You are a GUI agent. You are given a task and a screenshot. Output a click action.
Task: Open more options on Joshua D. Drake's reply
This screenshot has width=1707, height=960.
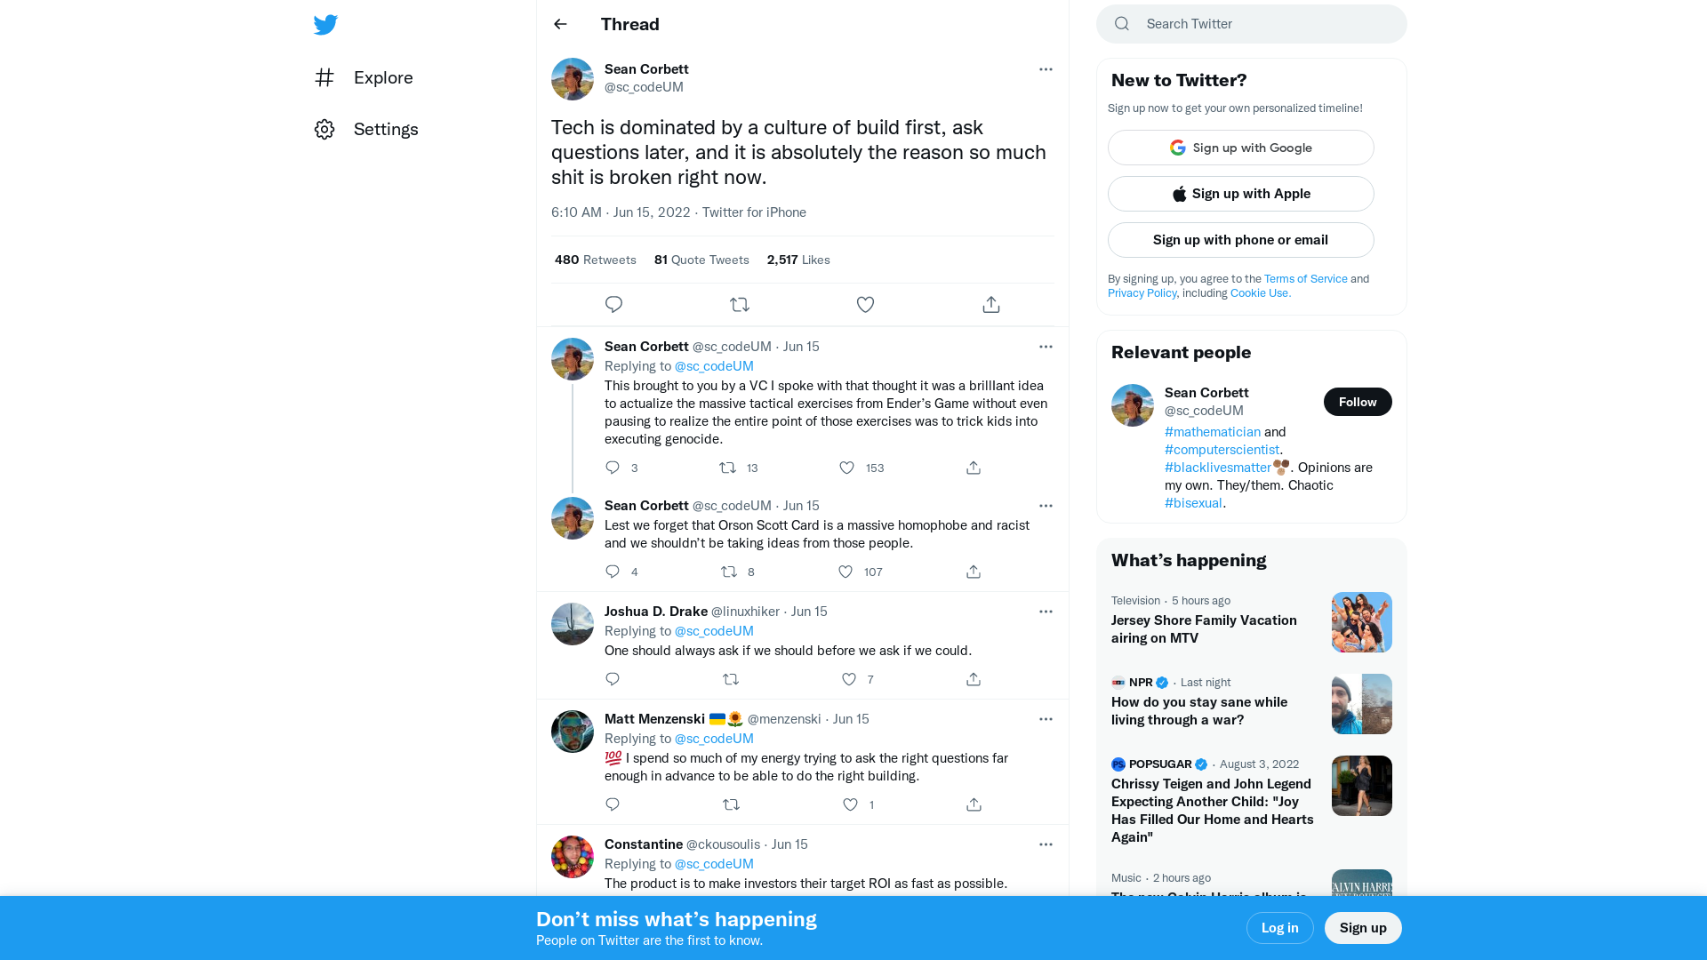(1046, 612)
